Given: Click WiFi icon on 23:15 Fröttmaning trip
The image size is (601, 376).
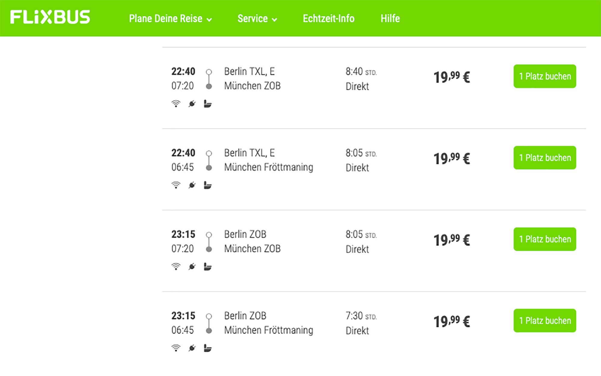Looking at the screenshot, I should click(176, 348).
